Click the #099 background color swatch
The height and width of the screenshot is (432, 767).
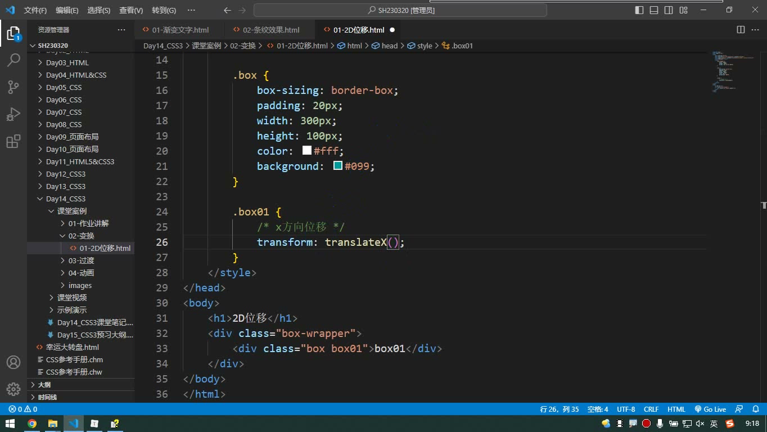click(x=338, y=166)
